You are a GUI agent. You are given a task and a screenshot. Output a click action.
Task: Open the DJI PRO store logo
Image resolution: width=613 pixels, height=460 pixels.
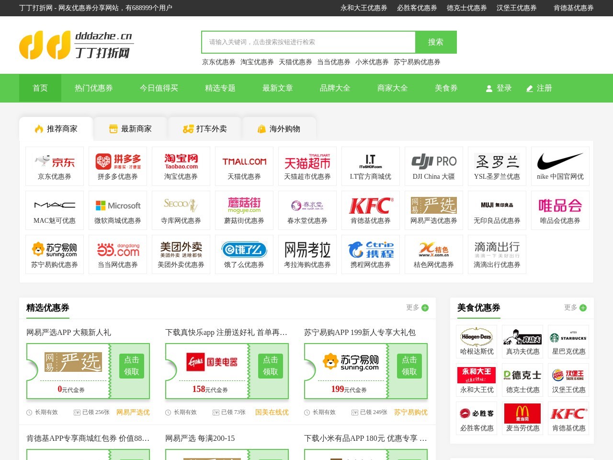pyautogui.click(x=433, y=161)
